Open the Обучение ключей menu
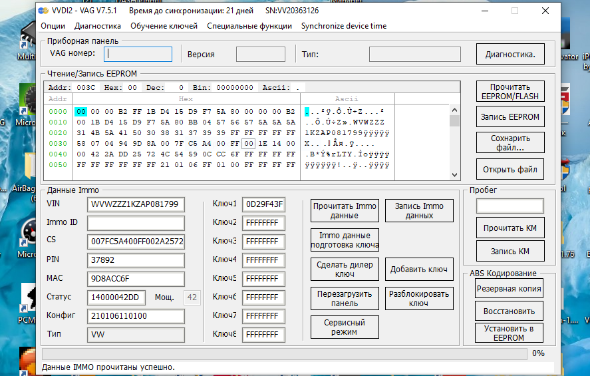The height and width of the screenshot is (376, 590). pyautogui.click(x=164, y=26)
